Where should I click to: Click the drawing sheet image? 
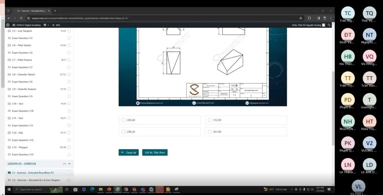[x=203, y=64]
